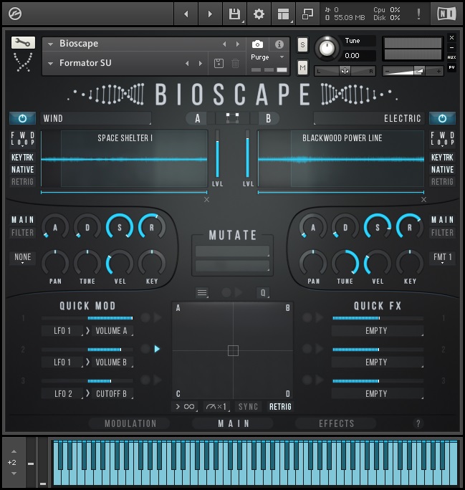The width and height of the screenshot is (465, 490).
Task: Click the exclamation warning icon
Action: (x=418, y=14)
